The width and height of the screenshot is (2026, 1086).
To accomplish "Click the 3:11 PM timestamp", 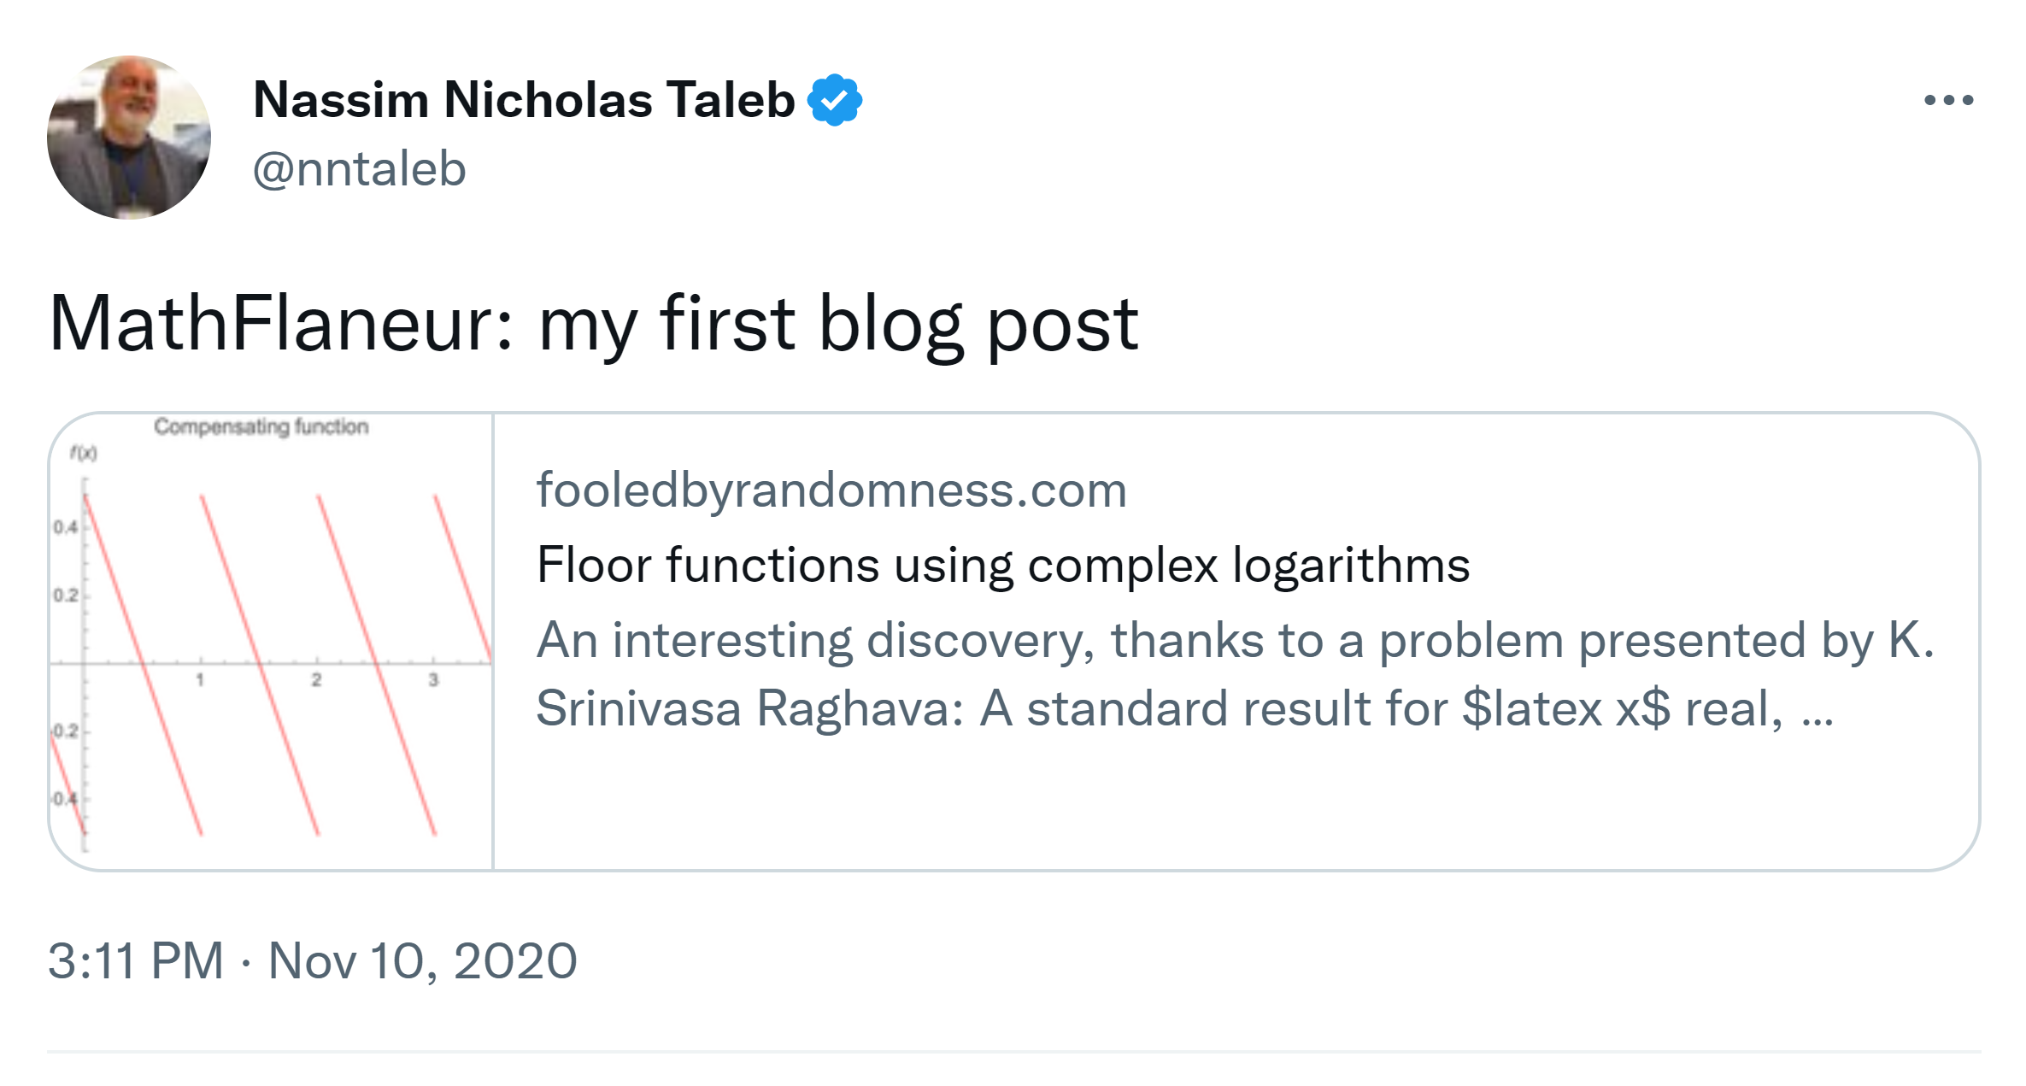I will 136,960.
